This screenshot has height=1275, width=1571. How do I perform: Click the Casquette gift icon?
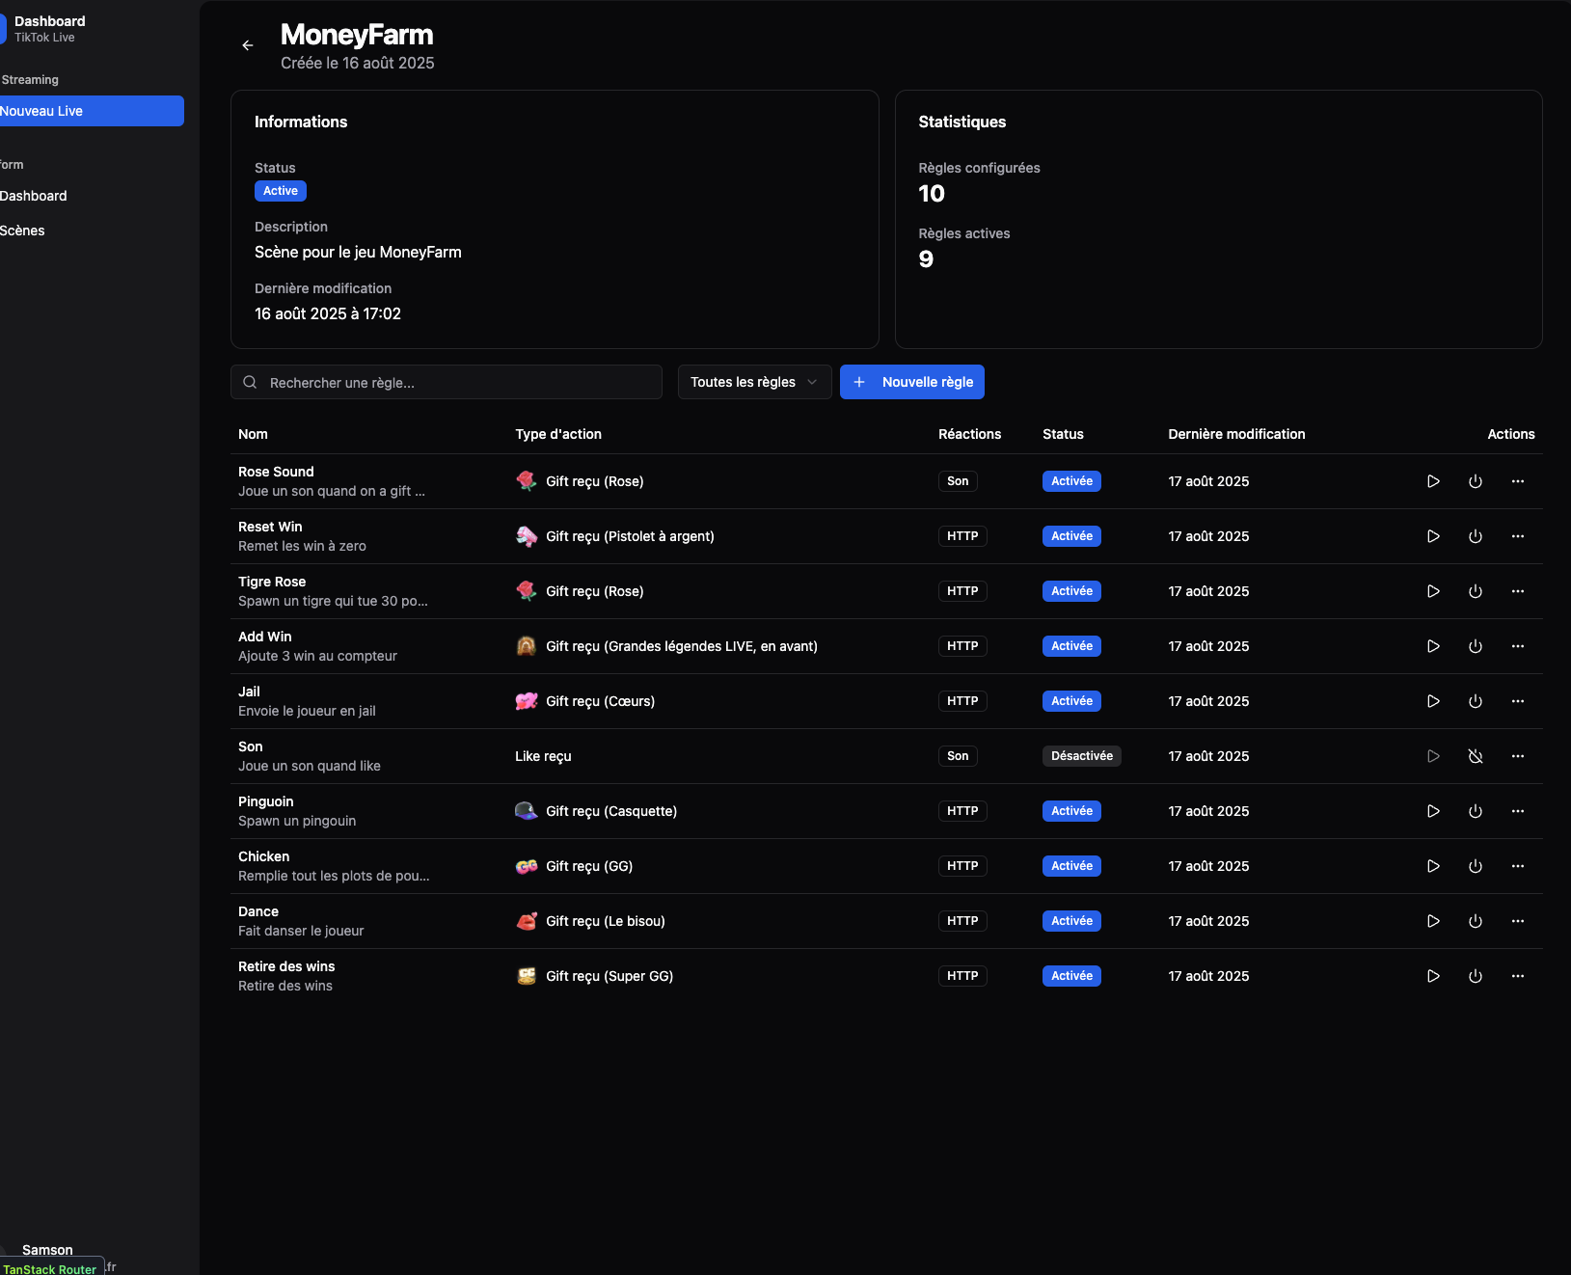(527, 811)
